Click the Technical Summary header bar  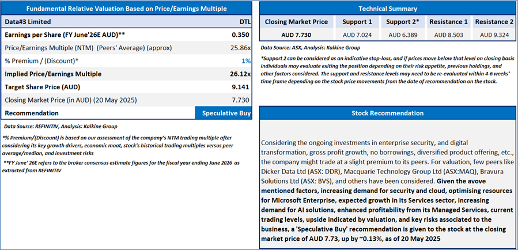click(x=388, y=9)
